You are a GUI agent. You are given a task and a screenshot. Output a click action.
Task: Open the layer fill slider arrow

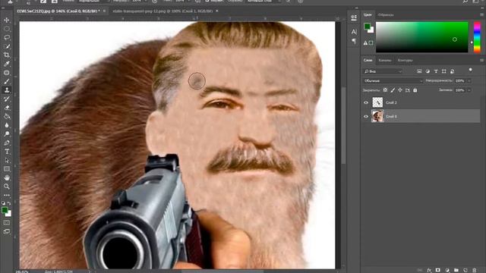click(469, 90)
